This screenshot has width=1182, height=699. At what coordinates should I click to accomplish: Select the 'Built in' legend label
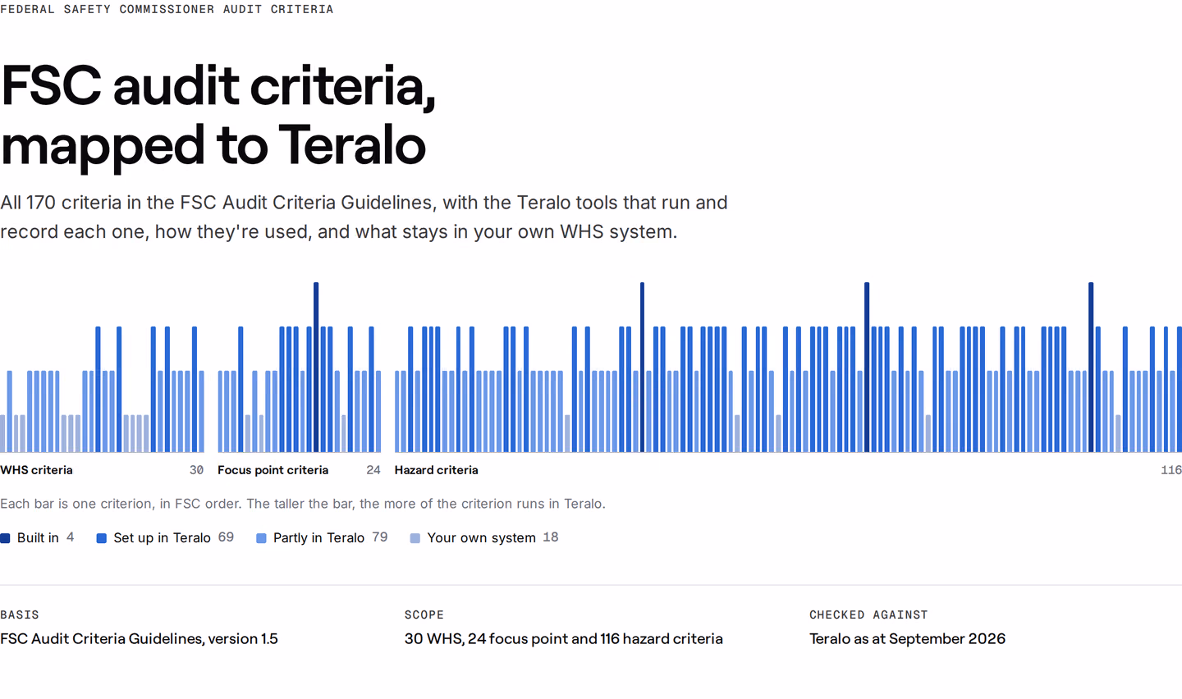(38, 537)
